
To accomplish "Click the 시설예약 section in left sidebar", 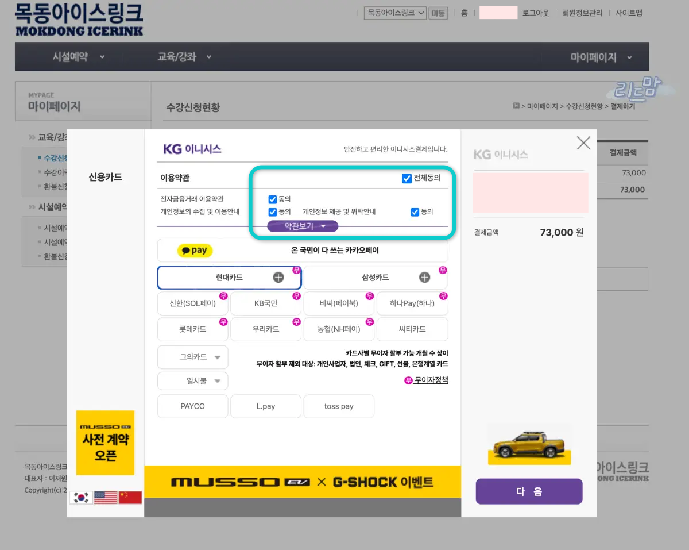I will tap(53, 207).
